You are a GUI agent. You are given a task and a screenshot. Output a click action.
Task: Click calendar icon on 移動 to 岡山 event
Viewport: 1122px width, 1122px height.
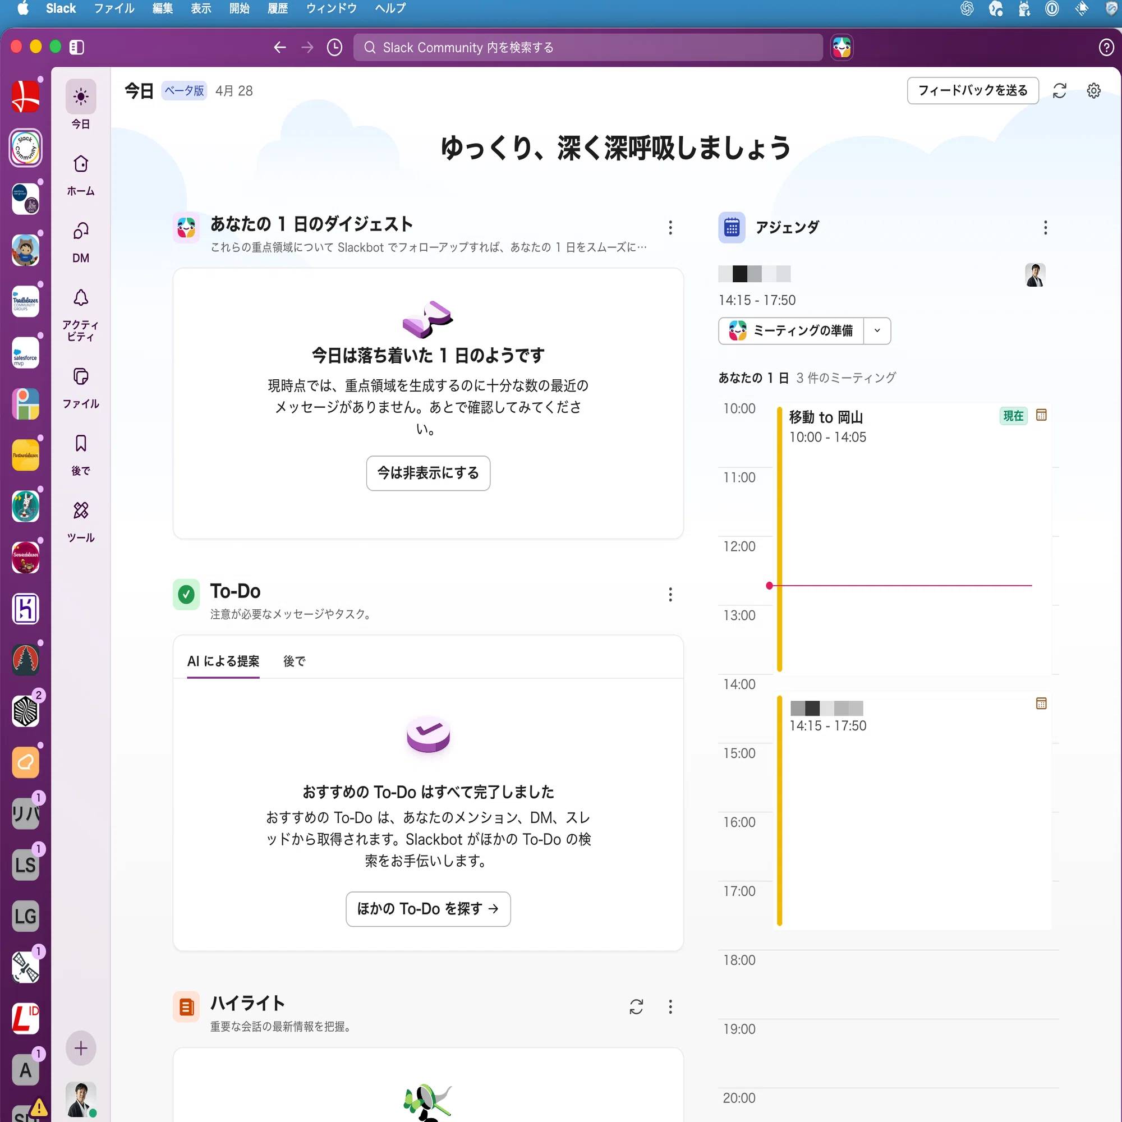click(x=1041, y=415)
